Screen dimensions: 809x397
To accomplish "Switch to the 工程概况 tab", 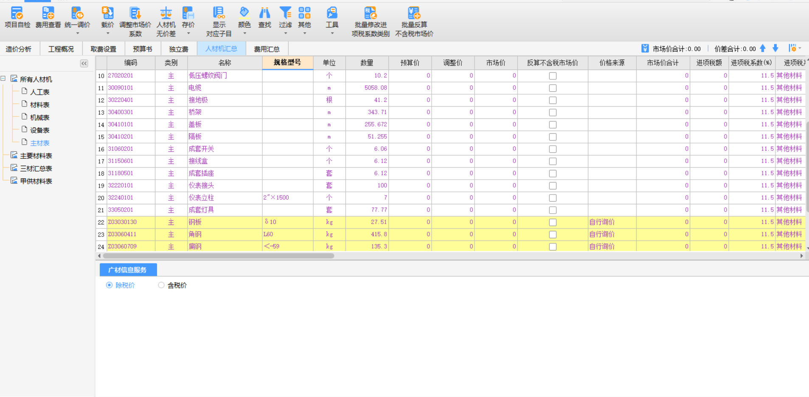I will click(61, 49).
